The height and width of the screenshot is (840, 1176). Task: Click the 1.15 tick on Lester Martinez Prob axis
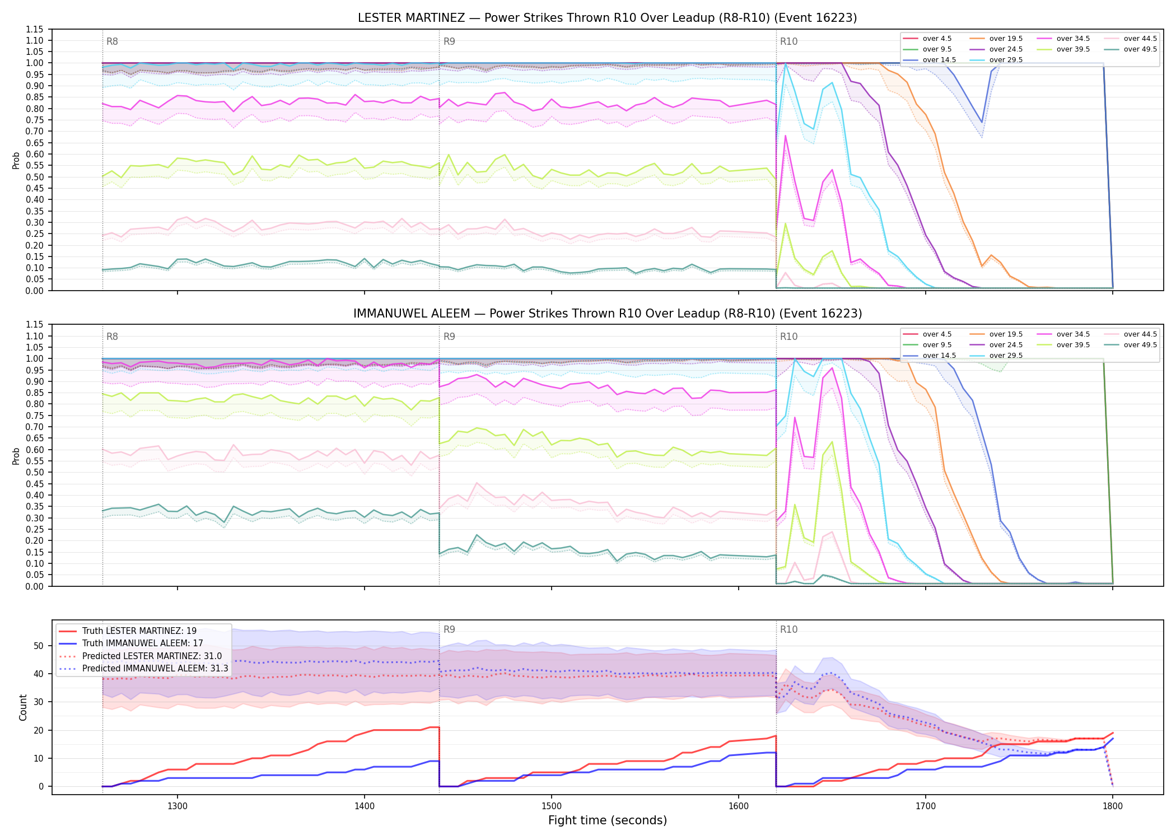pos(35,29)
